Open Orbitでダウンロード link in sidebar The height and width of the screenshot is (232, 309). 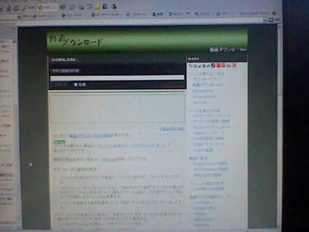[208, 144]
